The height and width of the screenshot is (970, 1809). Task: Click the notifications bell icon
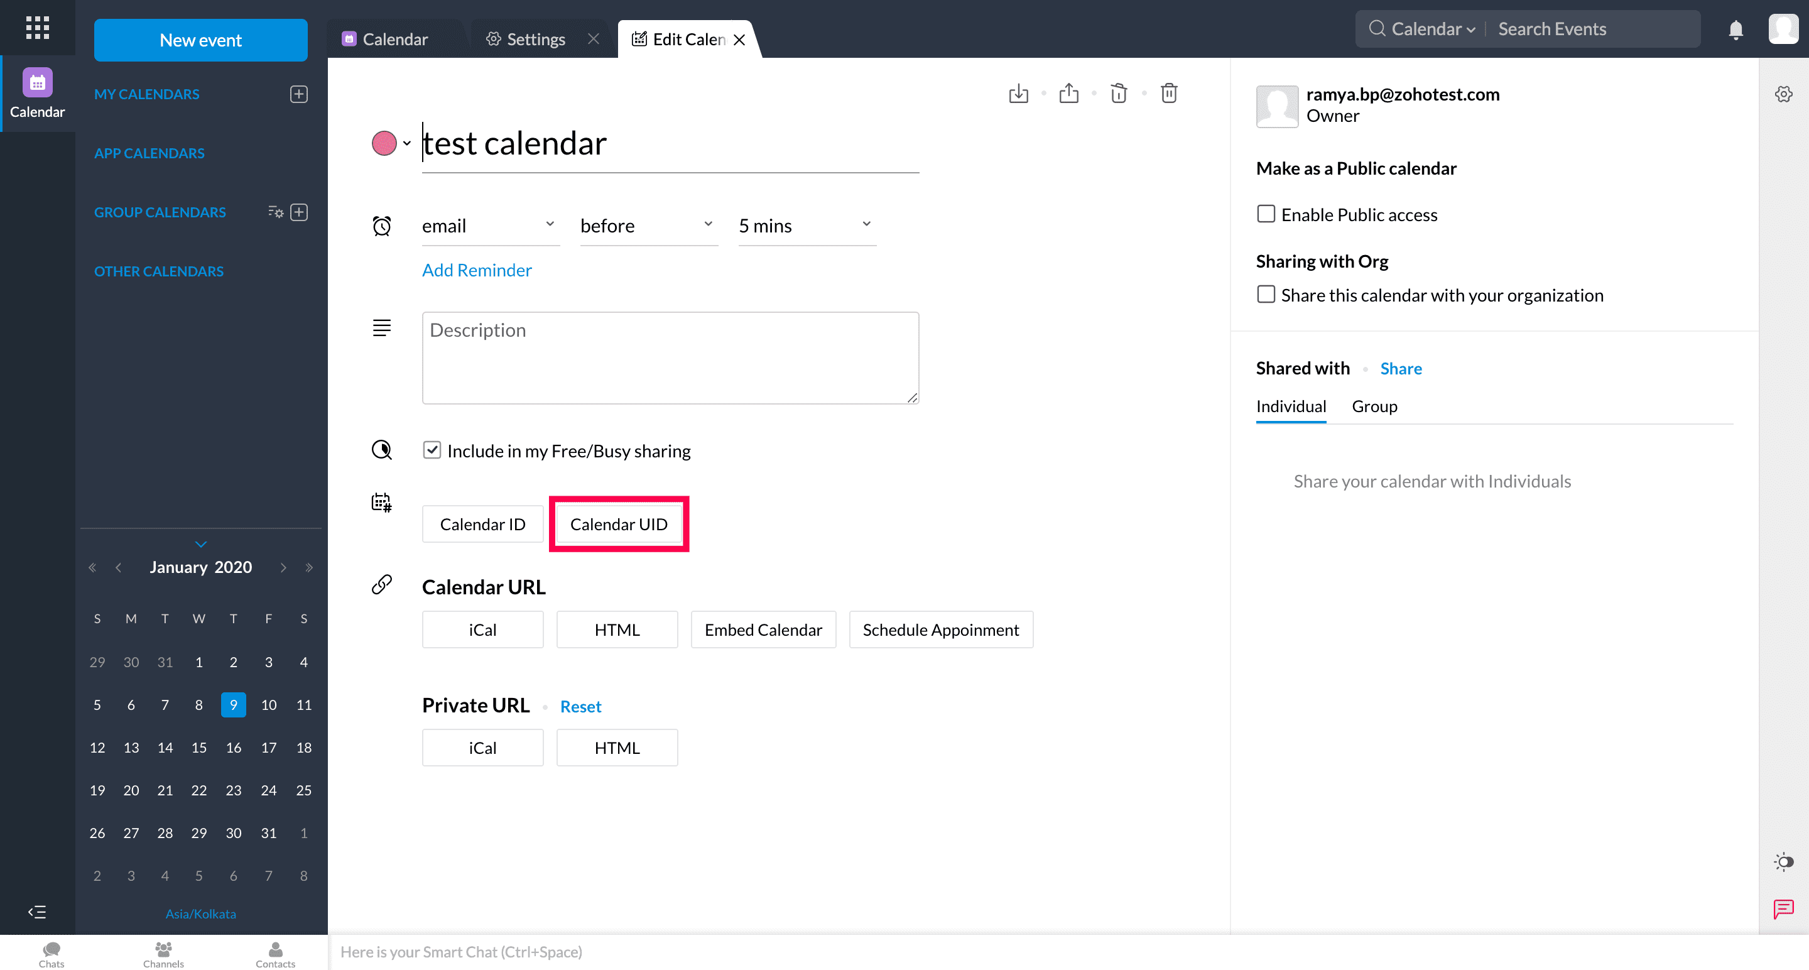click(1736, 30)
